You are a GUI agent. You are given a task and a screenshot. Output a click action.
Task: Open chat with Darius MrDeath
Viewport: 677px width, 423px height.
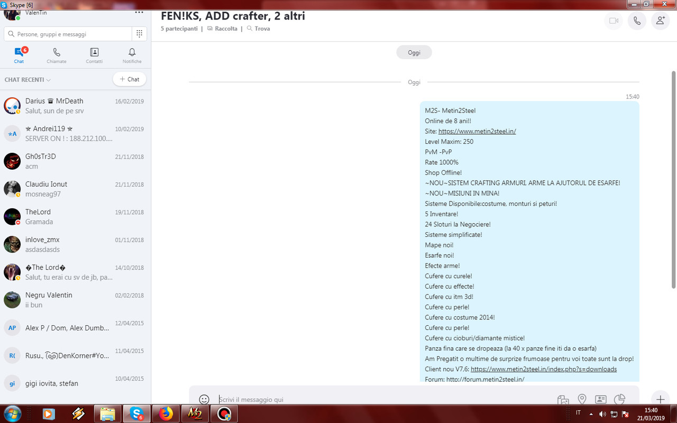[76, 106]
